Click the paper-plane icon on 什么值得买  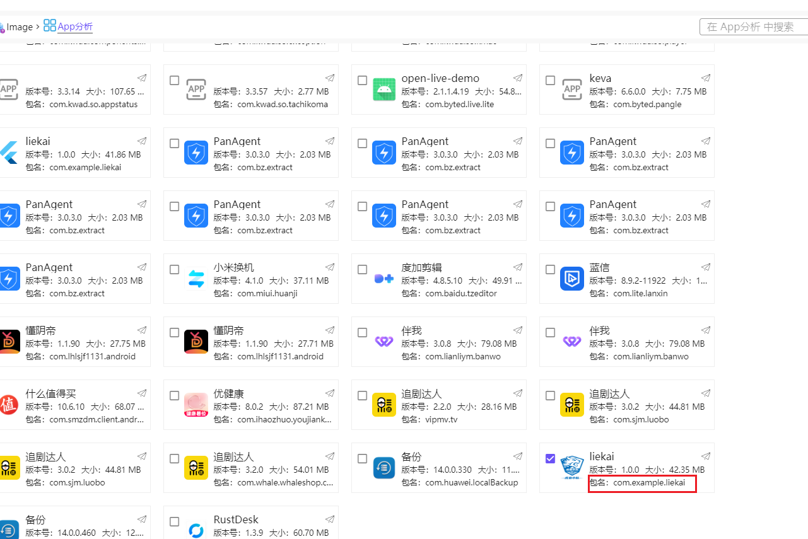coord(142,393)
